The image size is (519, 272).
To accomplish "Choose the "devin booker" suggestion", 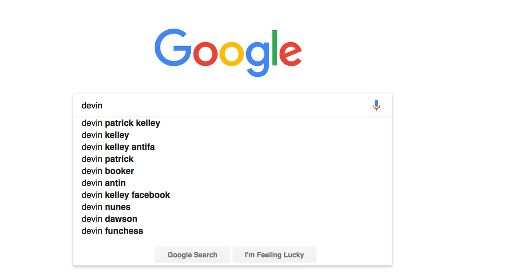I will click(108, 171).
